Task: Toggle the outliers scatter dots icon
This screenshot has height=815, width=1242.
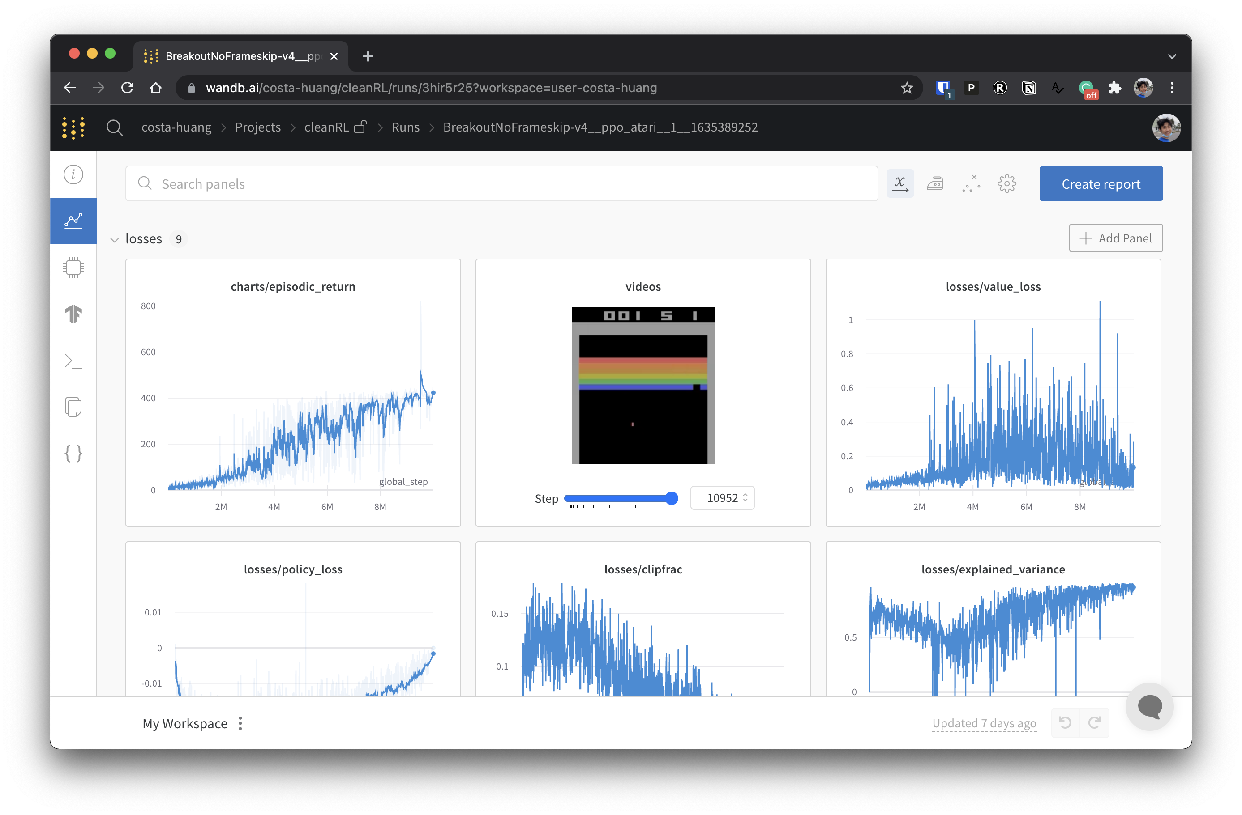Action: click(971, 183)
